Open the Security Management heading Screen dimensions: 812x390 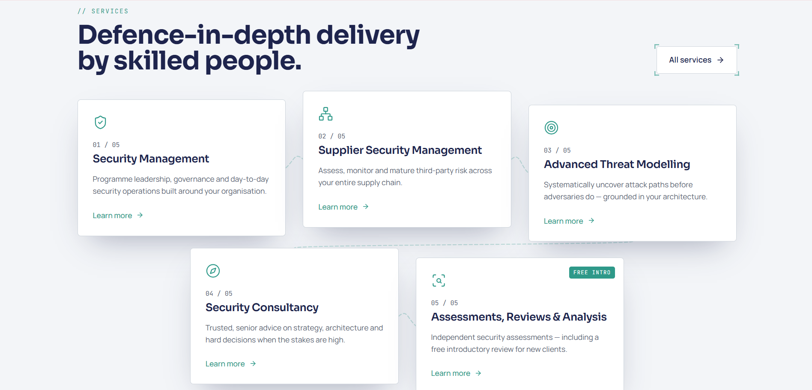coord(151,159)
